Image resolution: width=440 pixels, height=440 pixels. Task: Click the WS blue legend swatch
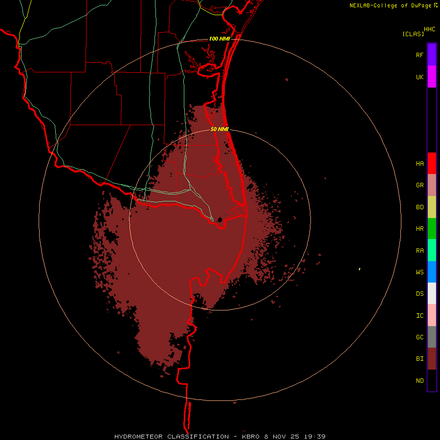[x=432, y=272]
